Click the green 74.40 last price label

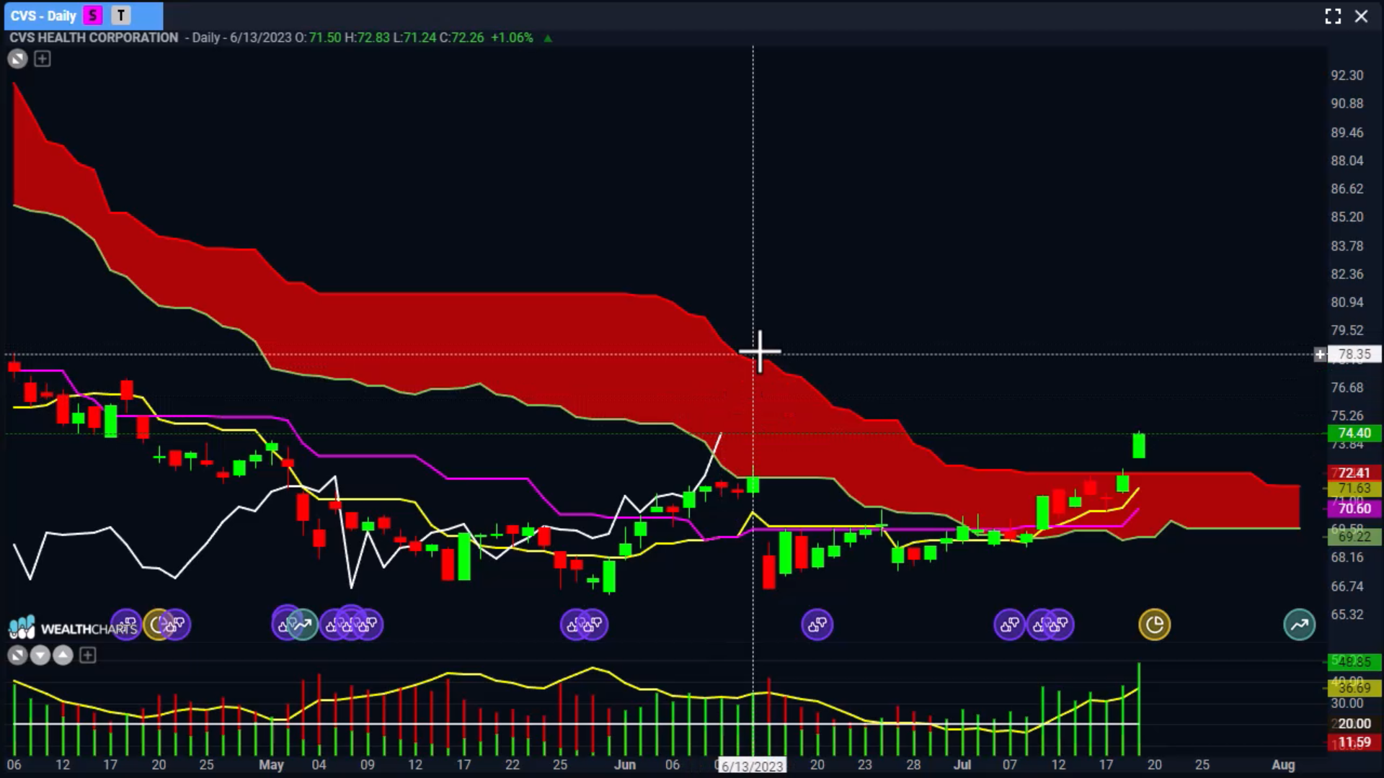coord(1354,433)
